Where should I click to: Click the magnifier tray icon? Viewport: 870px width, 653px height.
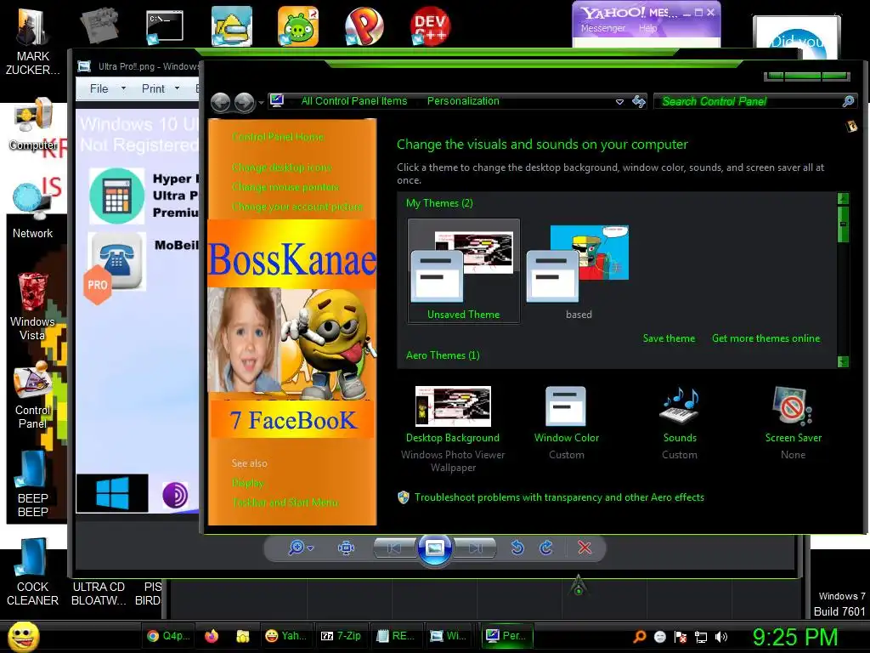(640, 636)
